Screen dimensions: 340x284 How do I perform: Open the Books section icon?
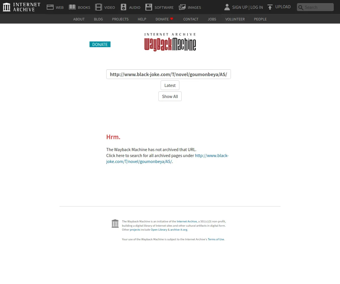point(72,7)
